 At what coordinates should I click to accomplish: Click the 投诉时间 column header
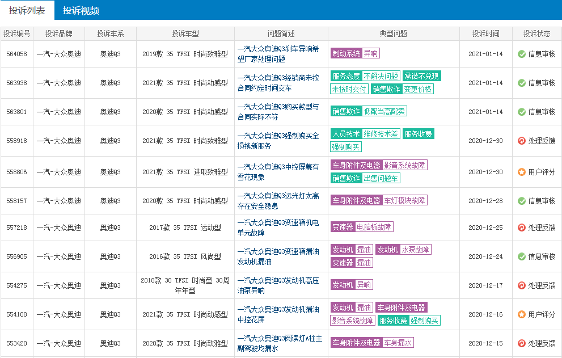[485, 33]
